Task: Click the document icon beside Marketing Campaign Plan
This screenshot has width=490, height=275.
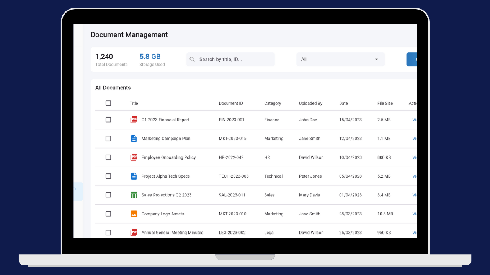Action: [134, 138]
